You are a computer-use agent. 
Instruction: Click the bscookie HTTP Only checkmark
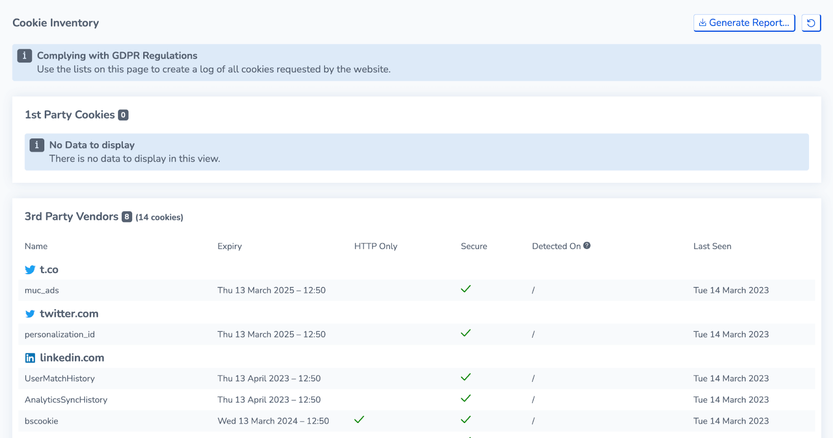pos(359,420)
